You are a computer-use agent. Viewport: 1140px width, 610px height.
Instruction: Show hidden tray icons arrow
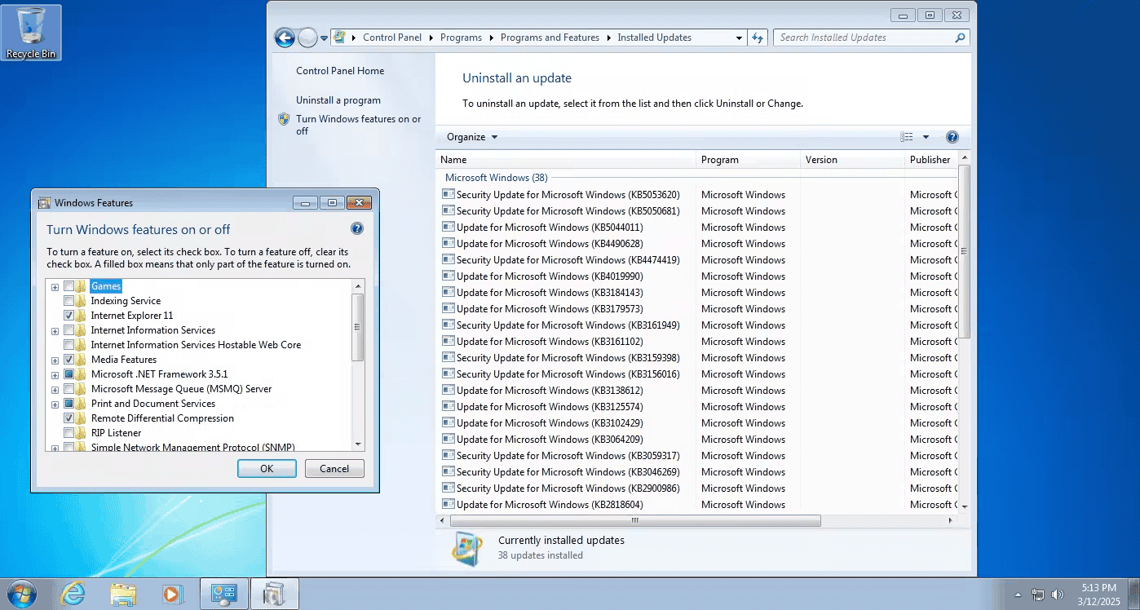point(1018,595)
